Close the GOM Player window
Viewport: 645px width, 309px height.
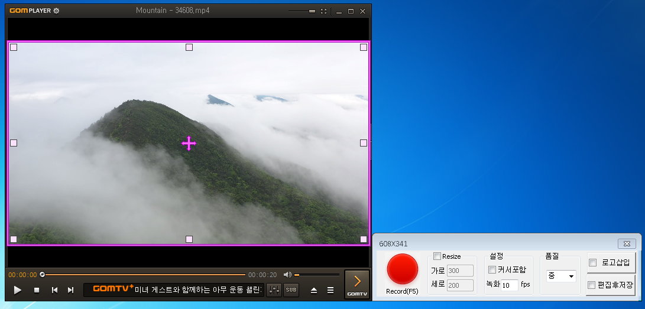[363, 11]
